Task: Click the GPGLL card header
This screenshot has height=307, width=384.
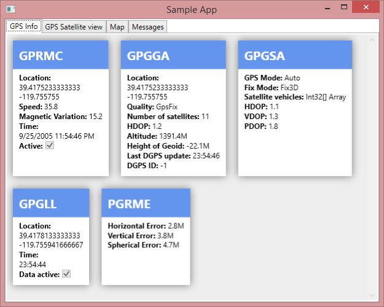Action: pos(51,203)
